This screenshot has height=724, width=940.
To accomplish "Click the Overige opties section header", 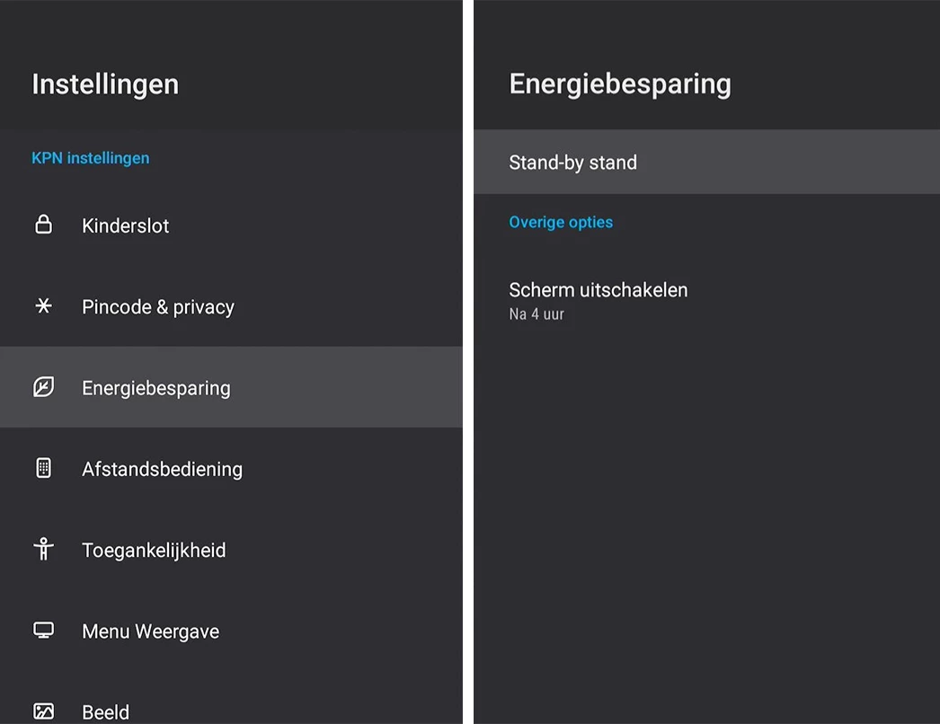I will coord(561,222).
